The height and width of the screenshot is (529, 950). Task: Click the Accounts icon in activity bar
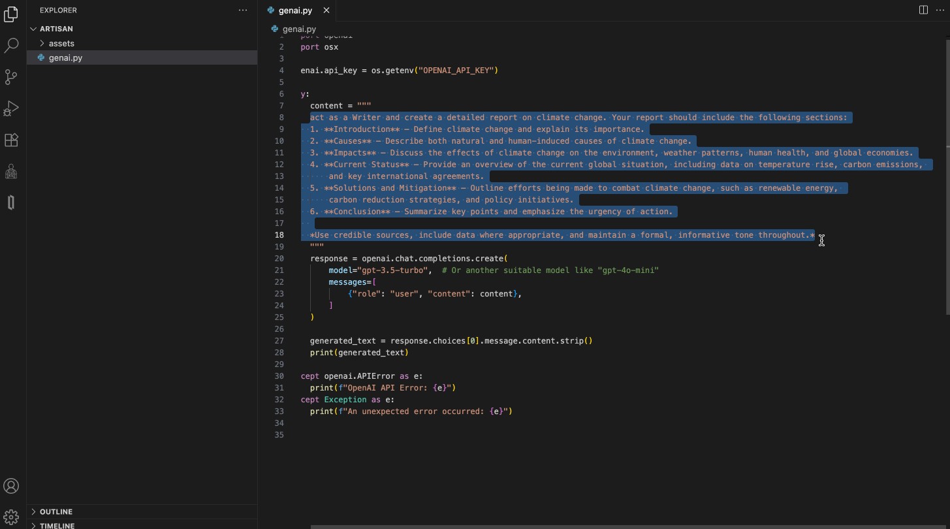coord(11,486)
